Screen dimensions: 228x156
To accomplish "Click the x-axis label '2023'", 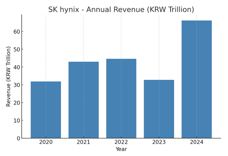I will pos(159,142).
